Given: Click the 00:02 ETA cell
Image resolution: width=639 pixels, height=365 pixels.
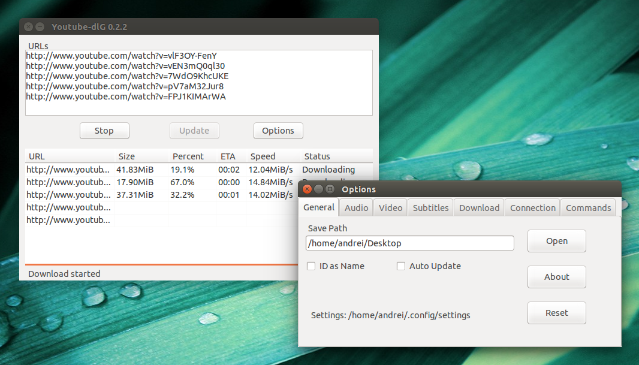Looking at the screenshot, I should point(228,170).
